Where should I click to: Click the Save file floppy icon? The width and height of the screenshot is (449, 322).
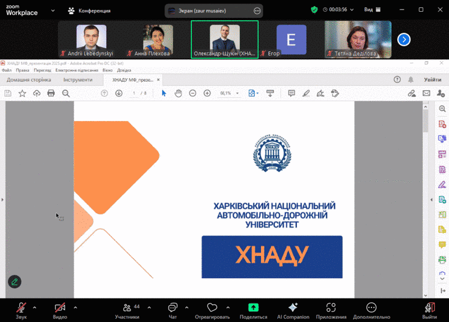[8, 93]
